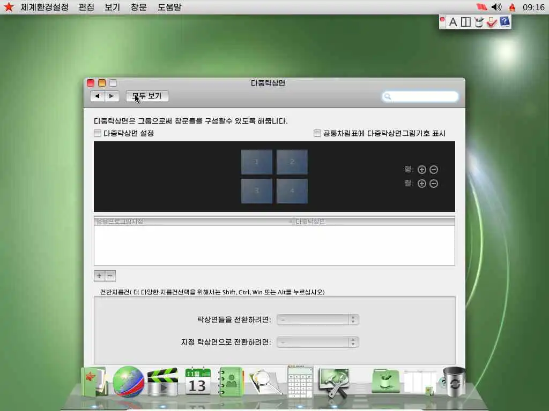
Task: Enable the 다중탁상면 설정 checkbox
Action: tap(98, 133)
